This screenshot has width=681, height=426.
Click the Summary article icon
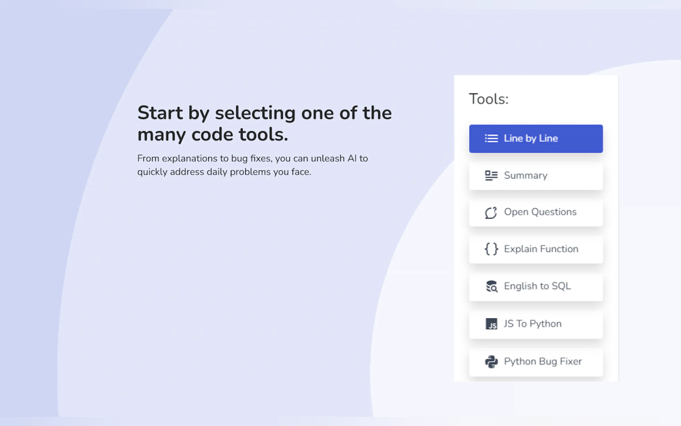click(x=491, y=175)
